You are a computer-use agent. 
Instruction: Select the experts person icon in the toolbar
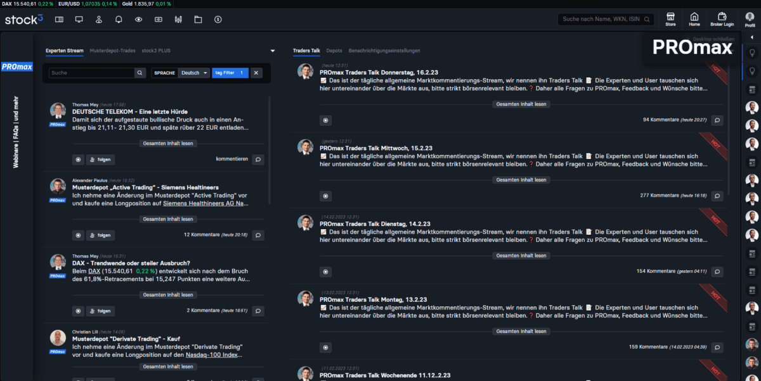(x=98, y=20)
